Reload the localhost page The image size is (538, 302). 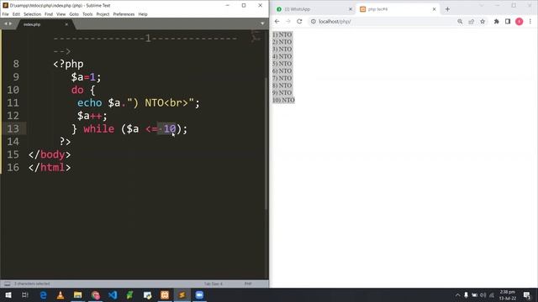point(299,21)
